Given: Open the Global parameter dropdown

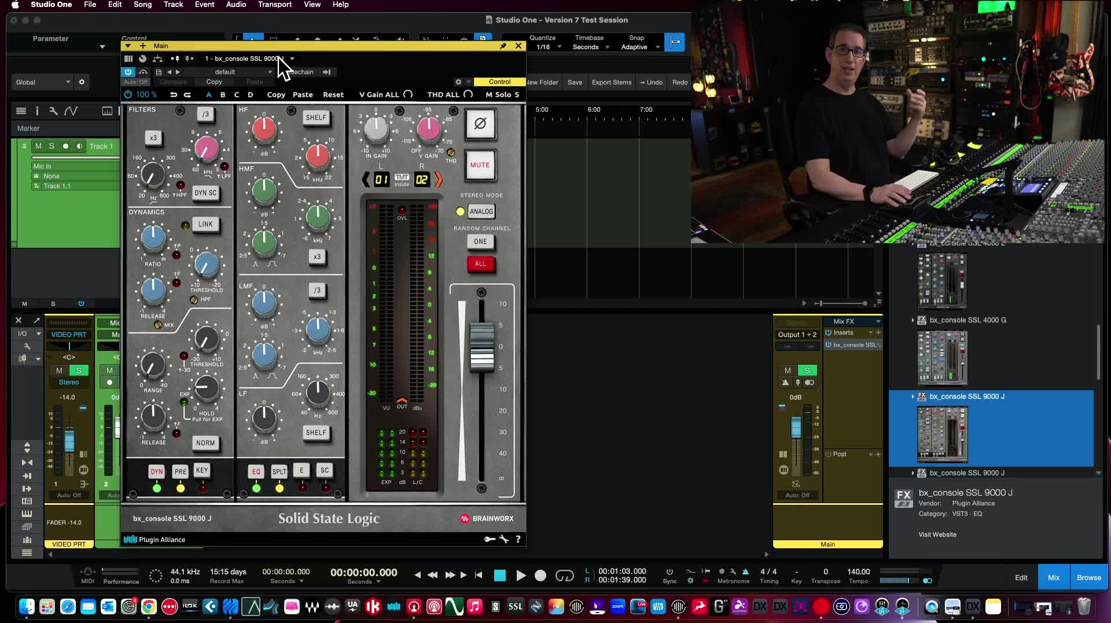Looking at the screenshot, I should coord(42,82).
